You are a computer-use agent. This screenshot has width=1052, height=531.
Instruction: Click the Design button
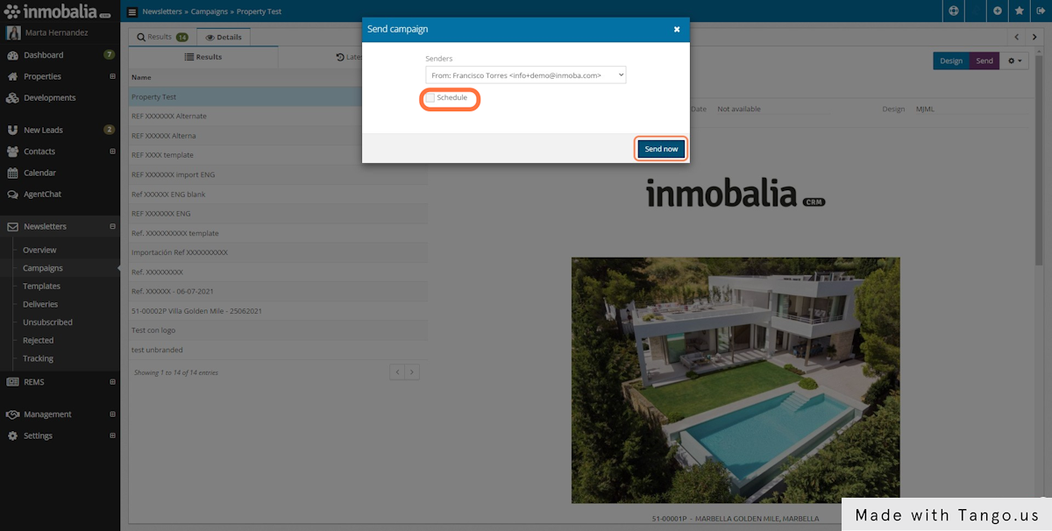[950, 60]
